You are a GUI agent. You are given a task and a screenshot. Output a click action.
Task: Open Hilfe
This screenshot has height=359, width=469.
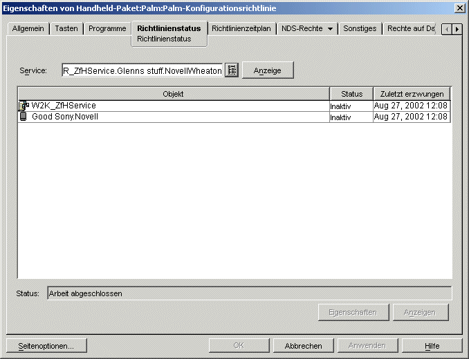pos(432,346)
